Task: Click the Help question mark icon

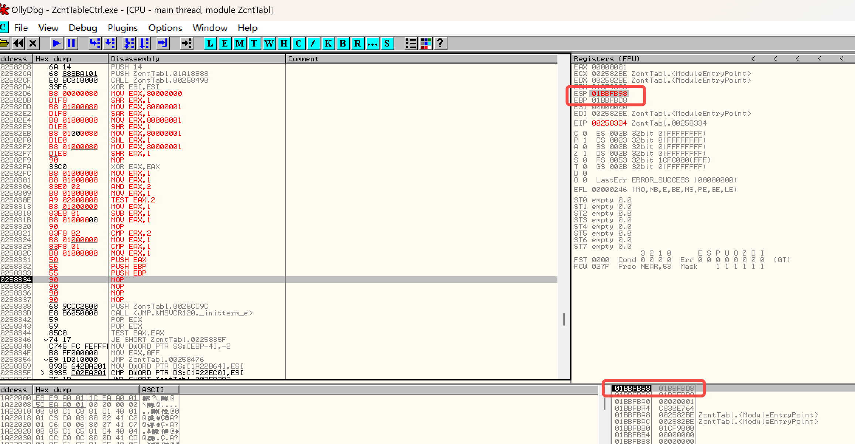Action: coord(440,44)
